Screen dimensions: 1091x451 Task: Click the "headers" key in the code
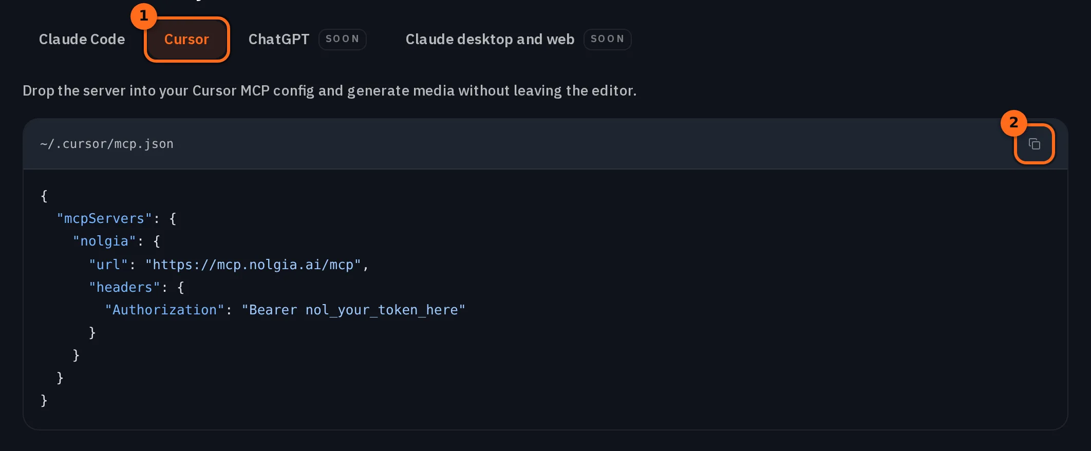[124, 288]
